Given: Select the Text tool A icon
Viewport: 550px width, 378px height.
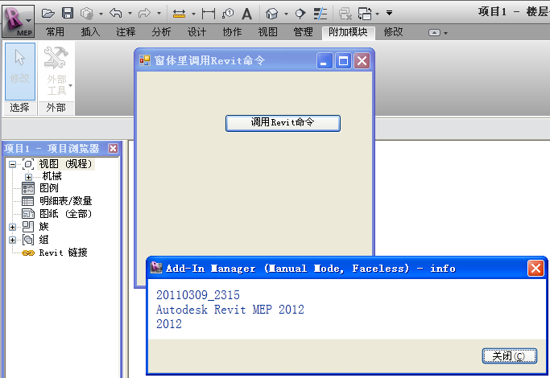Looking at the screenshot, I should coord(247,14).
